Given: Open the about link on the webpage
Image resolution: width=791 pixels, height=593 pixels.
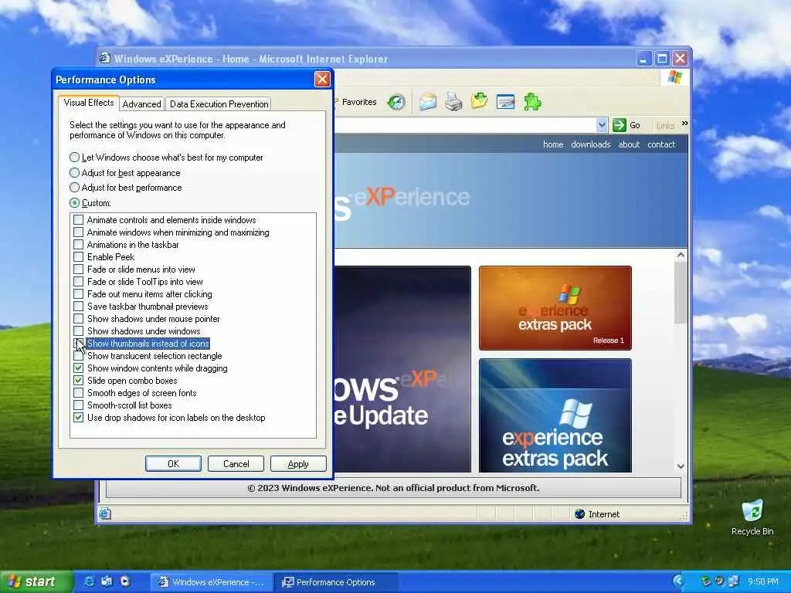Looking at the screenshot, I should 629,144.
